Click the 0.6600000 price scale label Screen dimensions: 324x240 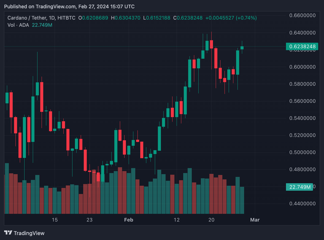(302, 15)
